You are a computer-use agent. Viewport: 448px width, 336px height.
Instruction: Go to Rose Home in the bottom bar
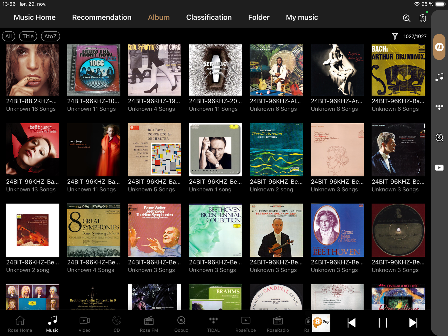(20, 324)
